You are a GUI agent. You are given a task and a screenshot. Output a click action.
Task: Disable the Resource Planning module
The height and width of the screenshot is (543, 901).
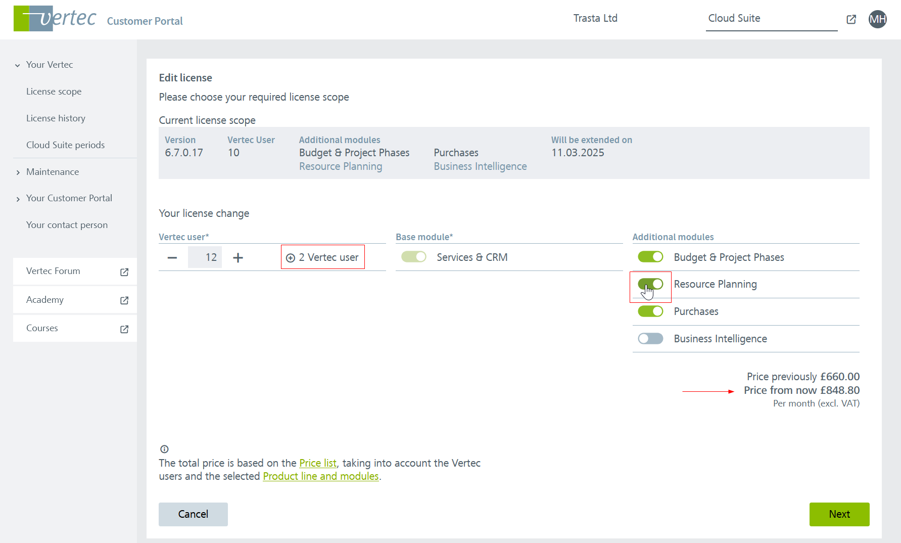point(650,284)
